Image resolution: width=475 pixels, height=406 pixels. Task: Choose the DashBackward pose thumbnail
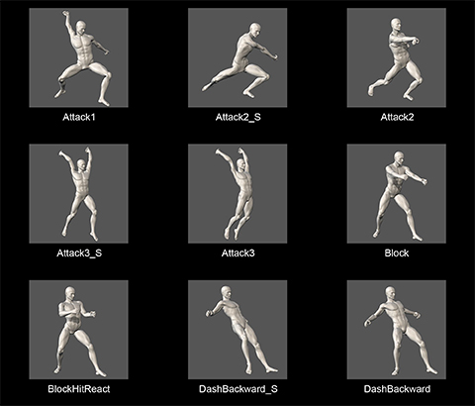[x=397, y=330]
